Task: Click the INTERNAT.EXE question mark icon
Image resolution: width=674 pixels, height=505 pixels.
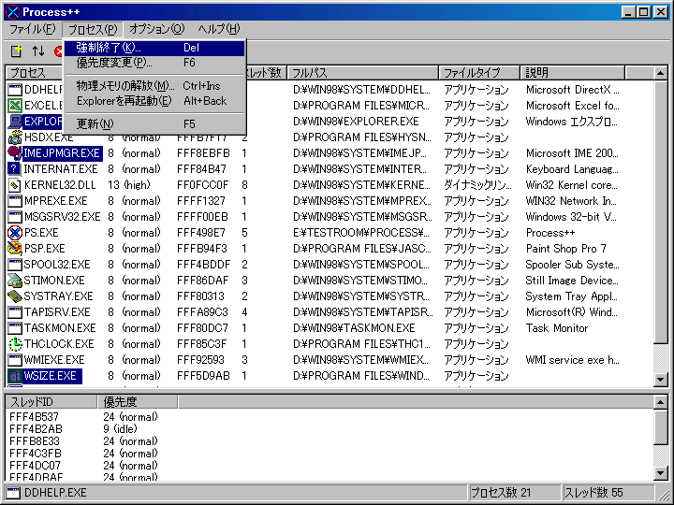Action: [15, 168]
